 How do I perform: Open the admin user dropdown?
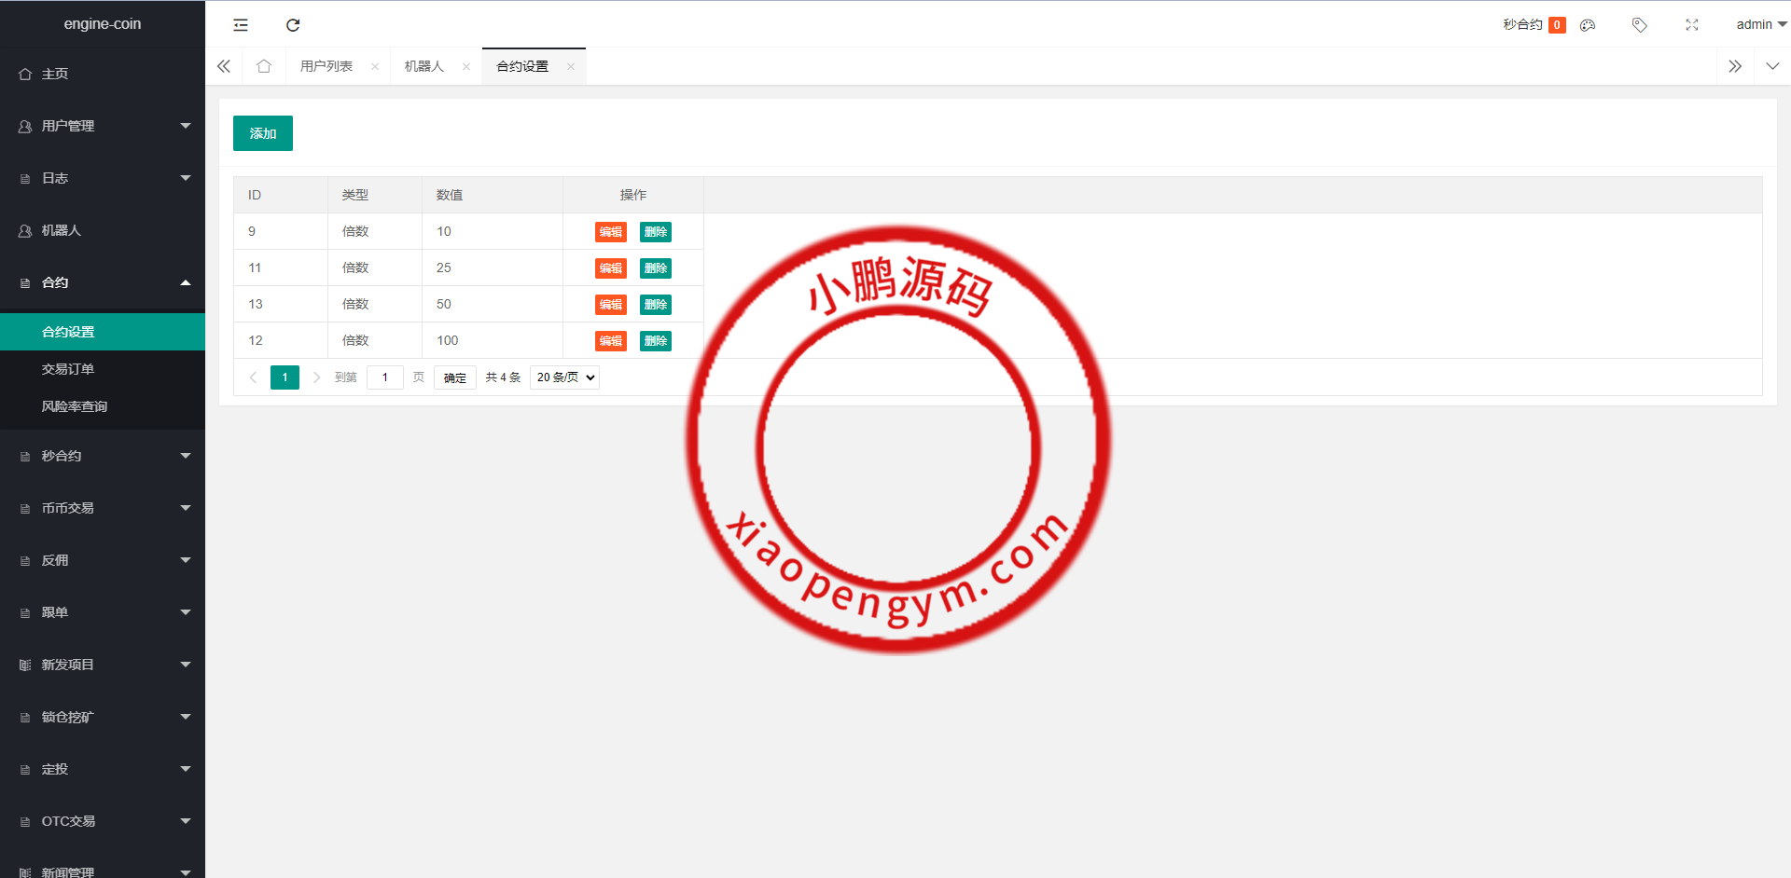[1759, 25]
